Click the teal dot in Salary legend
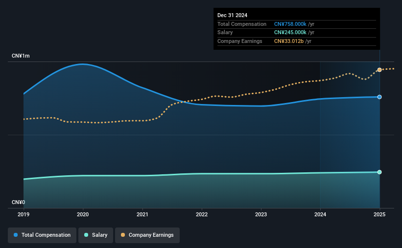Image resolution: width=402 pixels, height=248 pixels. [86, 235]
